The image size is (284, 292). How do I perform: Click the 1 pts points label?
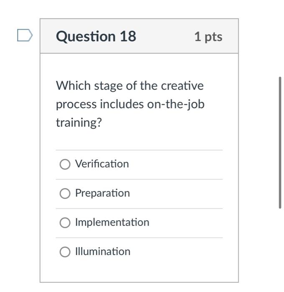tap(208, 37)
